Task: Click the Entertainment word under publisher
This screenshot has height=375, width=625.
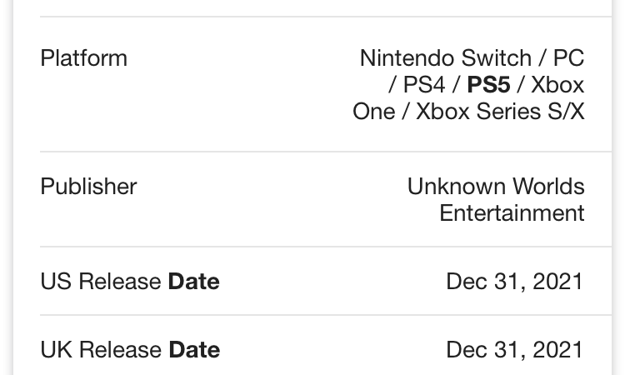Action: pyautogui.click(x=512, y=212)
